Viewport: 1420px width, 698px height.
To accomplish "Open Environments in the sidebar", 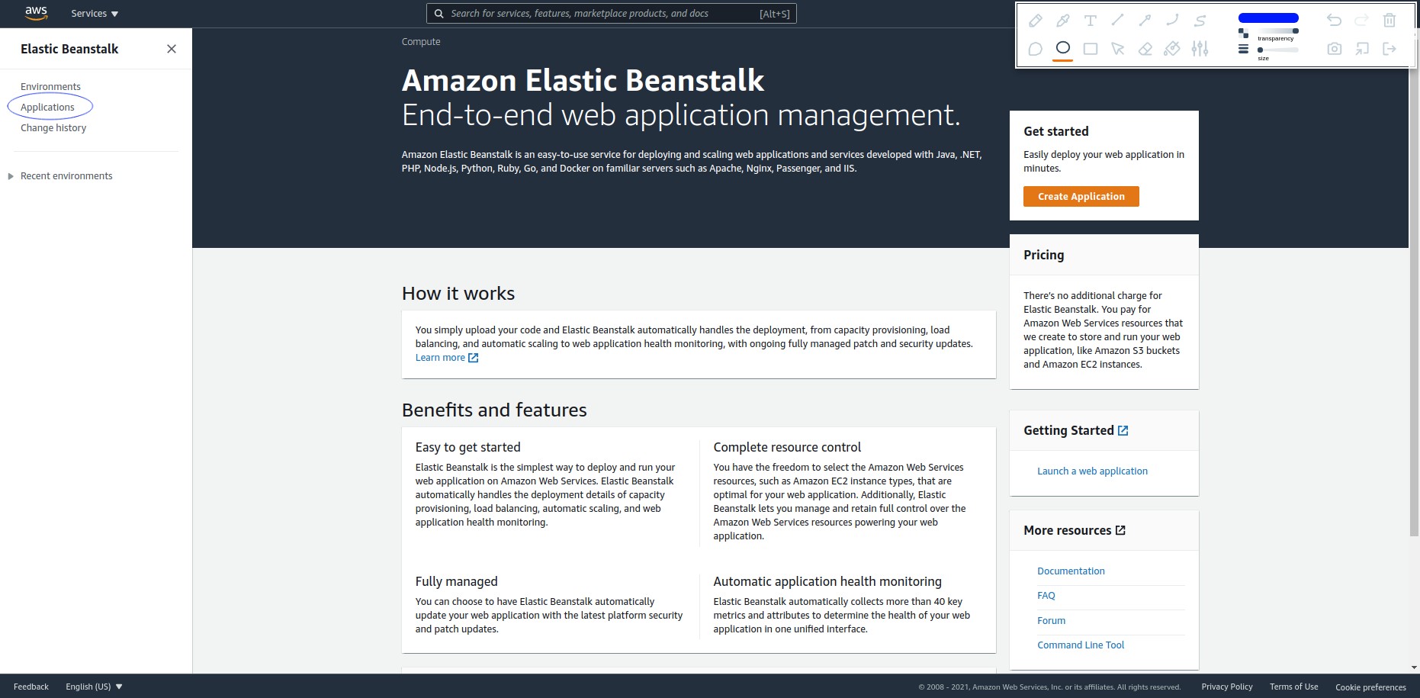I will 50,86.
